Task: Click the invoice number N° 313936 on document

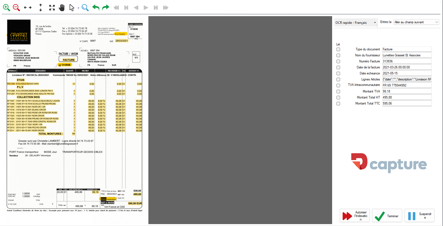Action: point(65,65)
